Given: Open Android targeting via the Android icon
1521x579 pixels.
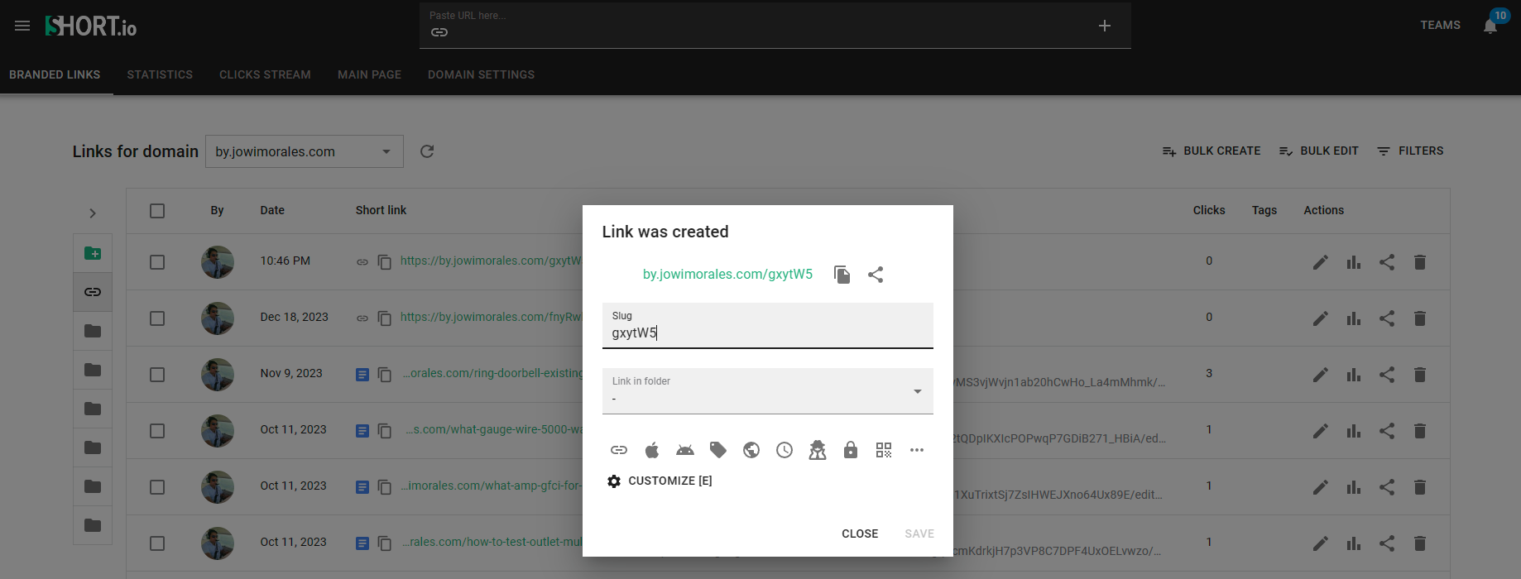Looking at the screenshot, I should (685, 450).
